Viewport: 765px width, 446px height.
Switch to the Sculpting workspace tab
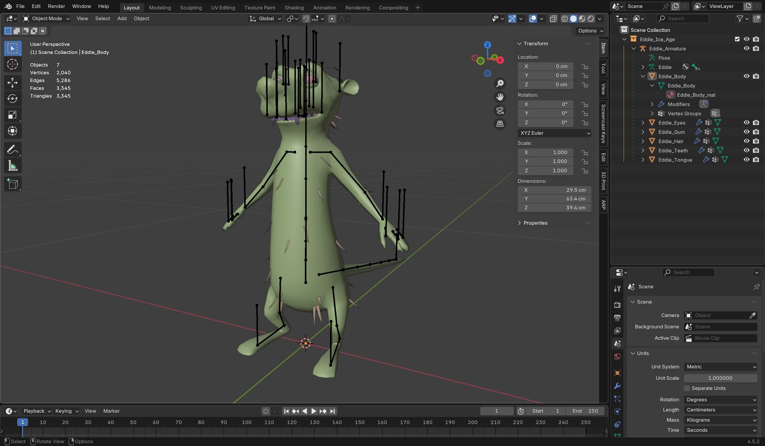[191, 7]
